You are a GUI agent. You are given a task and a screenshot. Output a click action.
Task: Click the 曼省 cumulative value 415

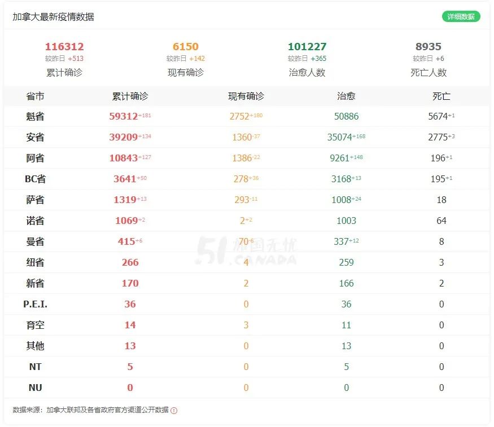point(126,241)
